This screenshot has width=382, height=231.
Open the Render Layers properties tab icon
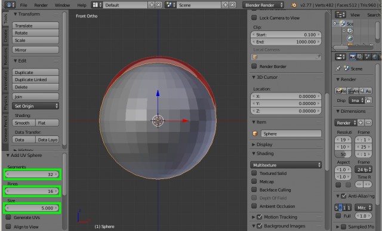(359, 57)
